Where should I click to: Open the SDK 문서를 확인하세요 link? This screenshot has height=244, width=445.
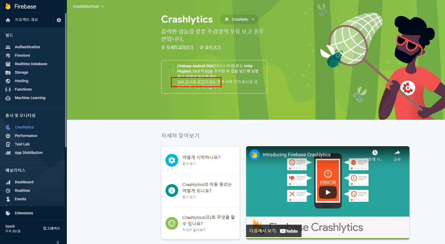click(x=197, y=82)
